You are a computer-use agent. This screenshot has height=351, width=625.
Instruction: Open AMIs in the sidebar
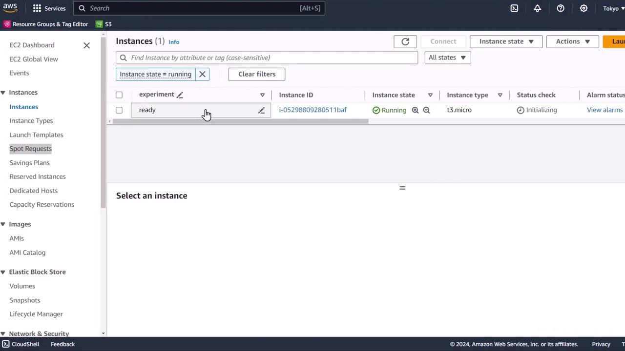tap(17, 238)
